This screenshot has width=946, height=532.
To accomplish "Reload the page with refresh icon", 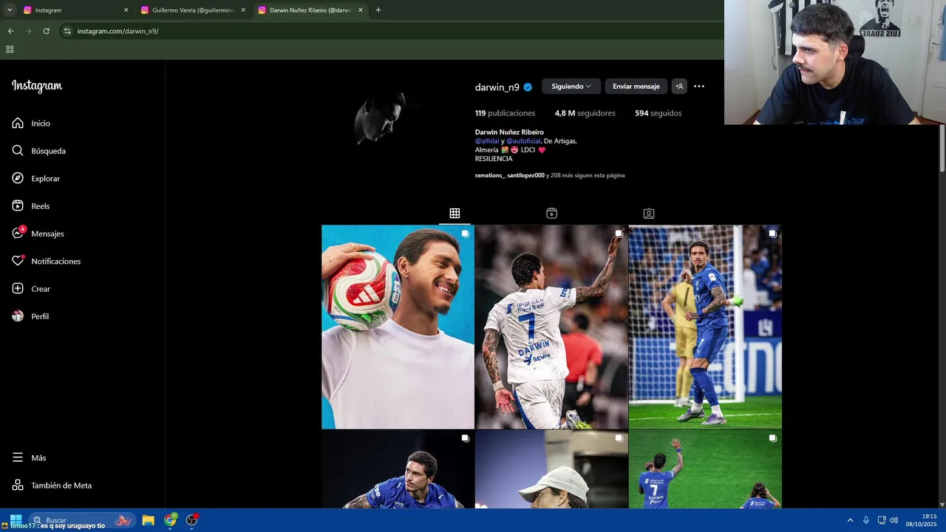I will click(x=46, y=31).
